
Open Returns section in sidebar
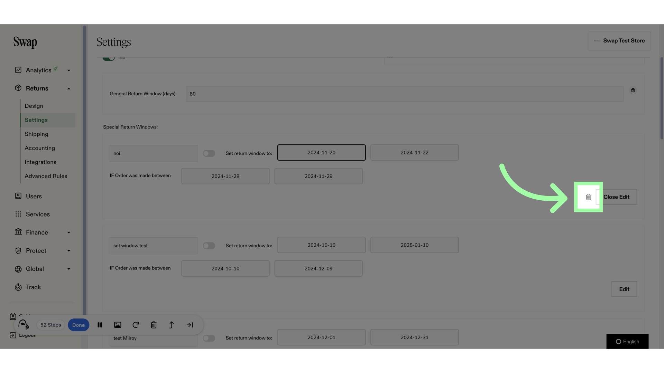pyautogui.click(x=37, y=88)
